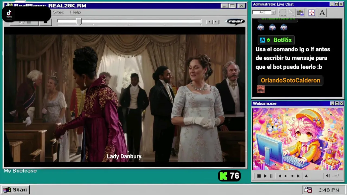Mute the speaker icon in Webcam.exe
The height and width of the screenshot is (195, 347).
click(327, 176)
